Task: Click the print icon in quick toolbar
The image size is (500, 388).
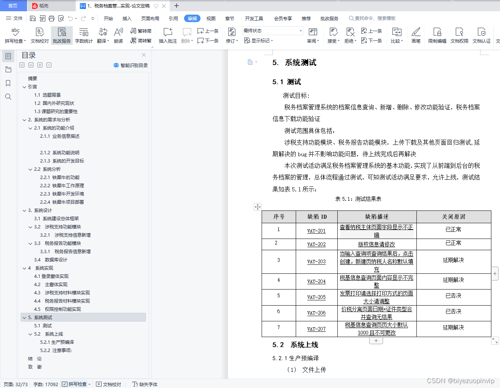Action: pyautogui.click(x=51, y=18)
